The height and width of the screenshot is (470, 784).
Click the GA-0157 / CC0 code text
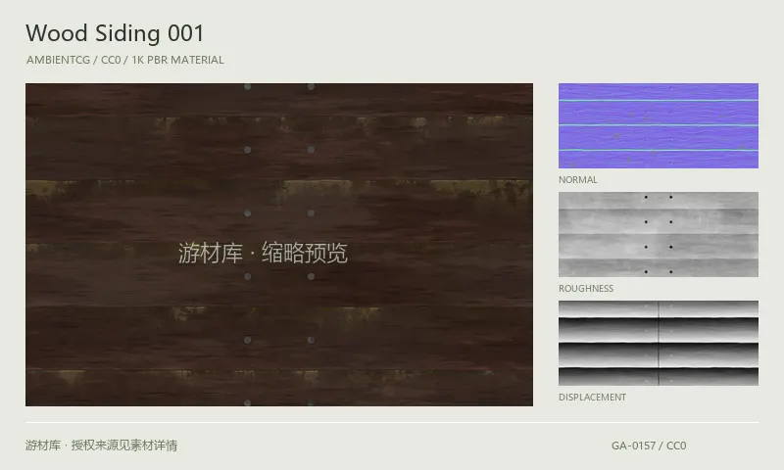649,446
